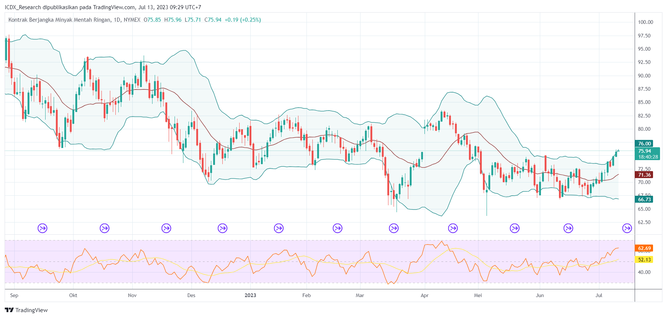Click the 62.50 price axis label
The width and height of the screenshot is (667, 318).
[x=644, y=222]
